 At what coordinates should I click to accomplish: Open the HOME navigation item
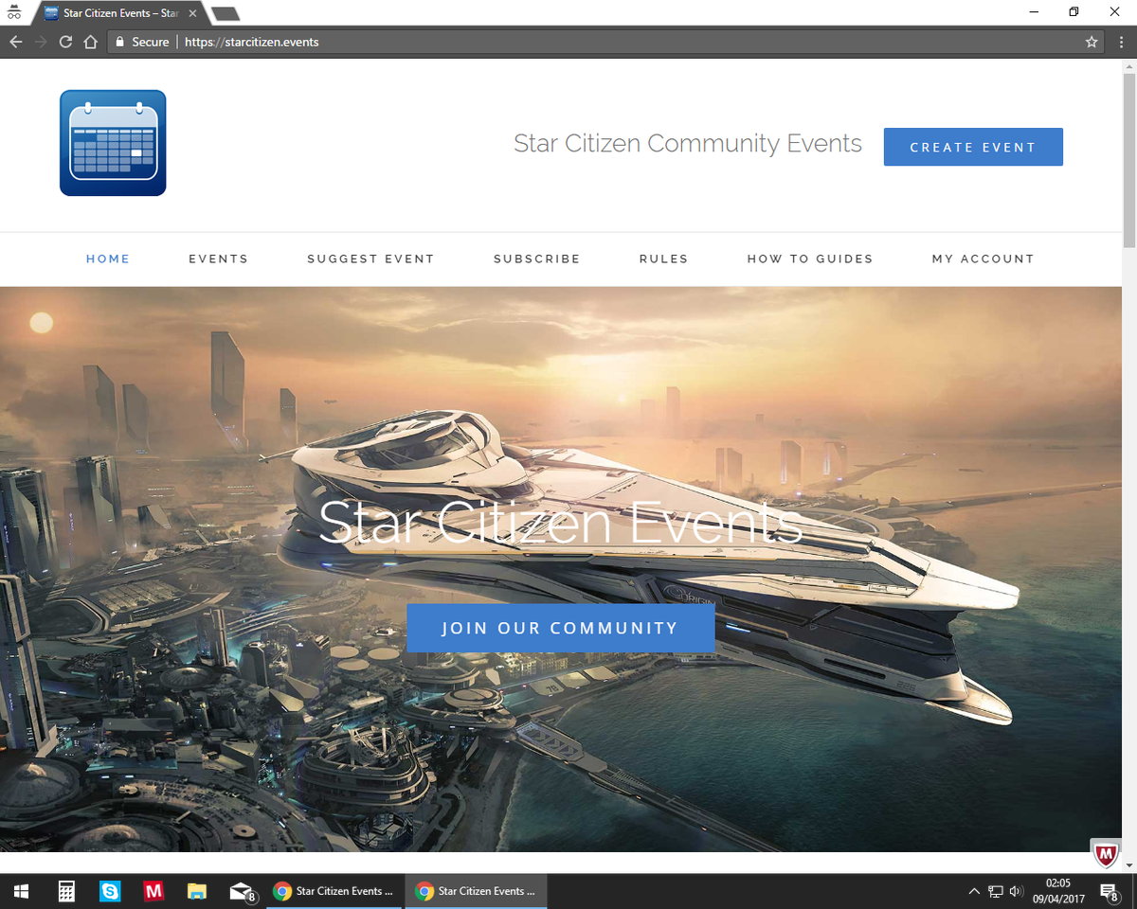[108, 258]
